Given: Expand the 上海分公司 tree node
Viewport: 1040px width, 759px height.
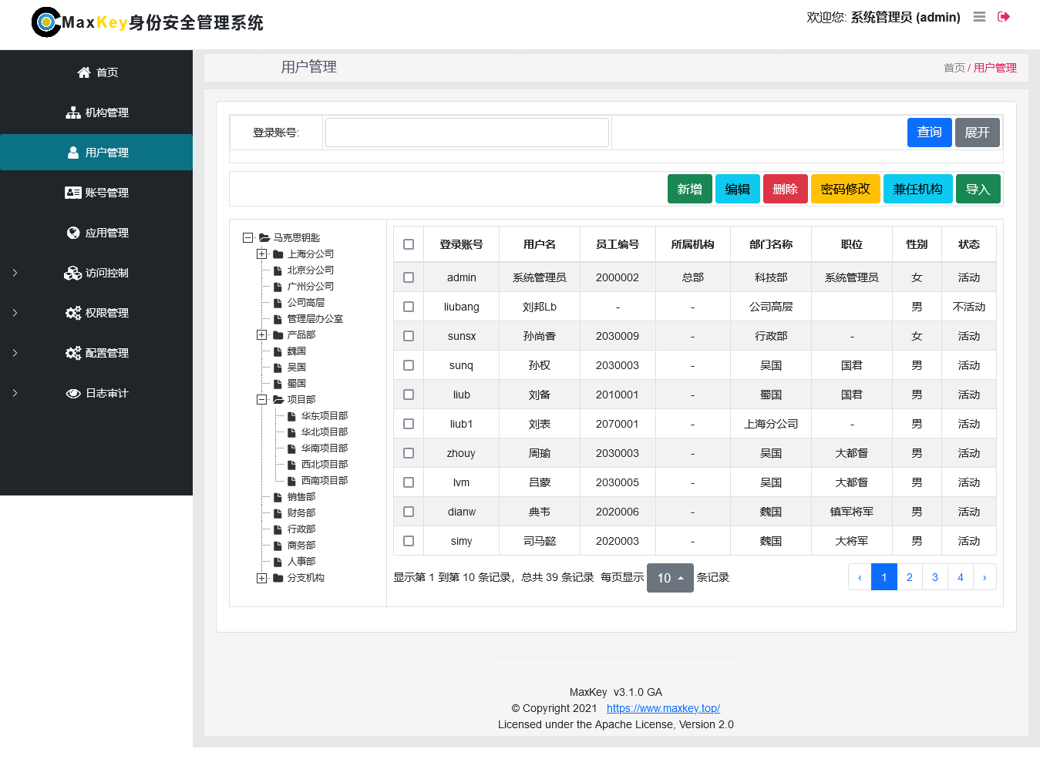Looking at the screenshot, I should (x=262, y=254).
